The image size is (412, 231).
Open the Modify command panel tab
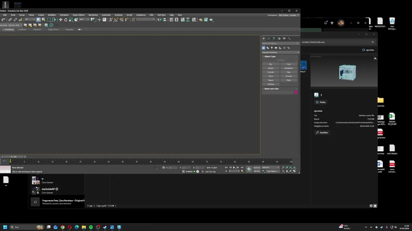[x=269, y=38]
